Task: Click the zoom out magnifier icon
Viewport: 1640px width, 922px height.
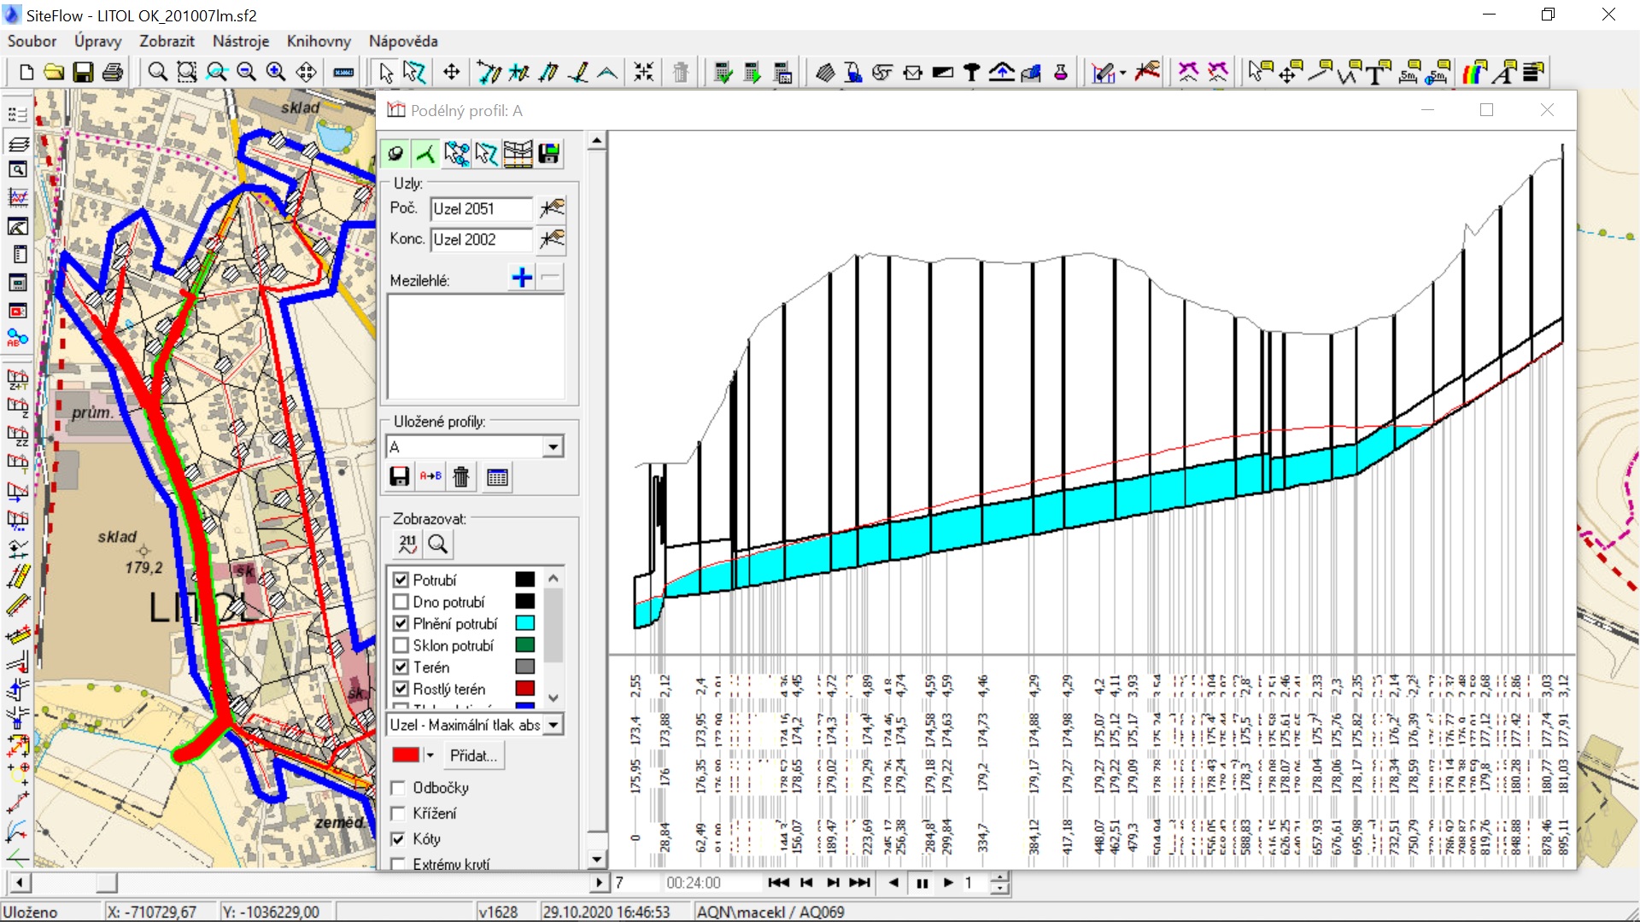Action: pyautogui.click(x=247, y=73)
